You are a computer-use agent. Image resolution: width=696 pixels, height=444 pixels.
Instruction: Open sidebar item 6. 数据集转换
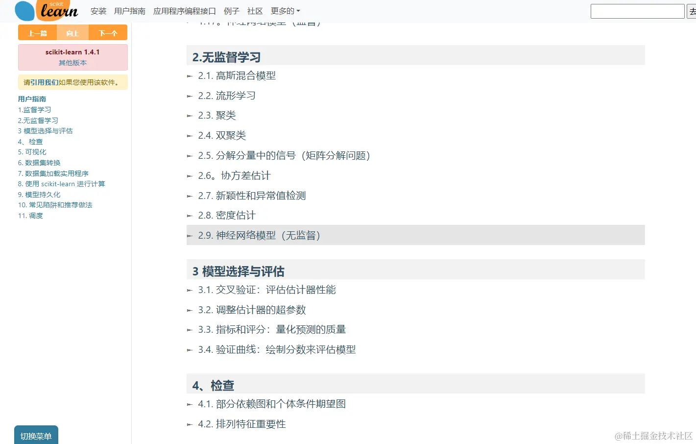coord(39,163)
